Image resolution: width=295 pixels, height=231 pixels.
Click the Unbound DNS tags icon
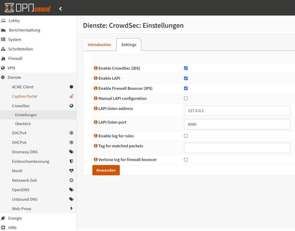71,199
